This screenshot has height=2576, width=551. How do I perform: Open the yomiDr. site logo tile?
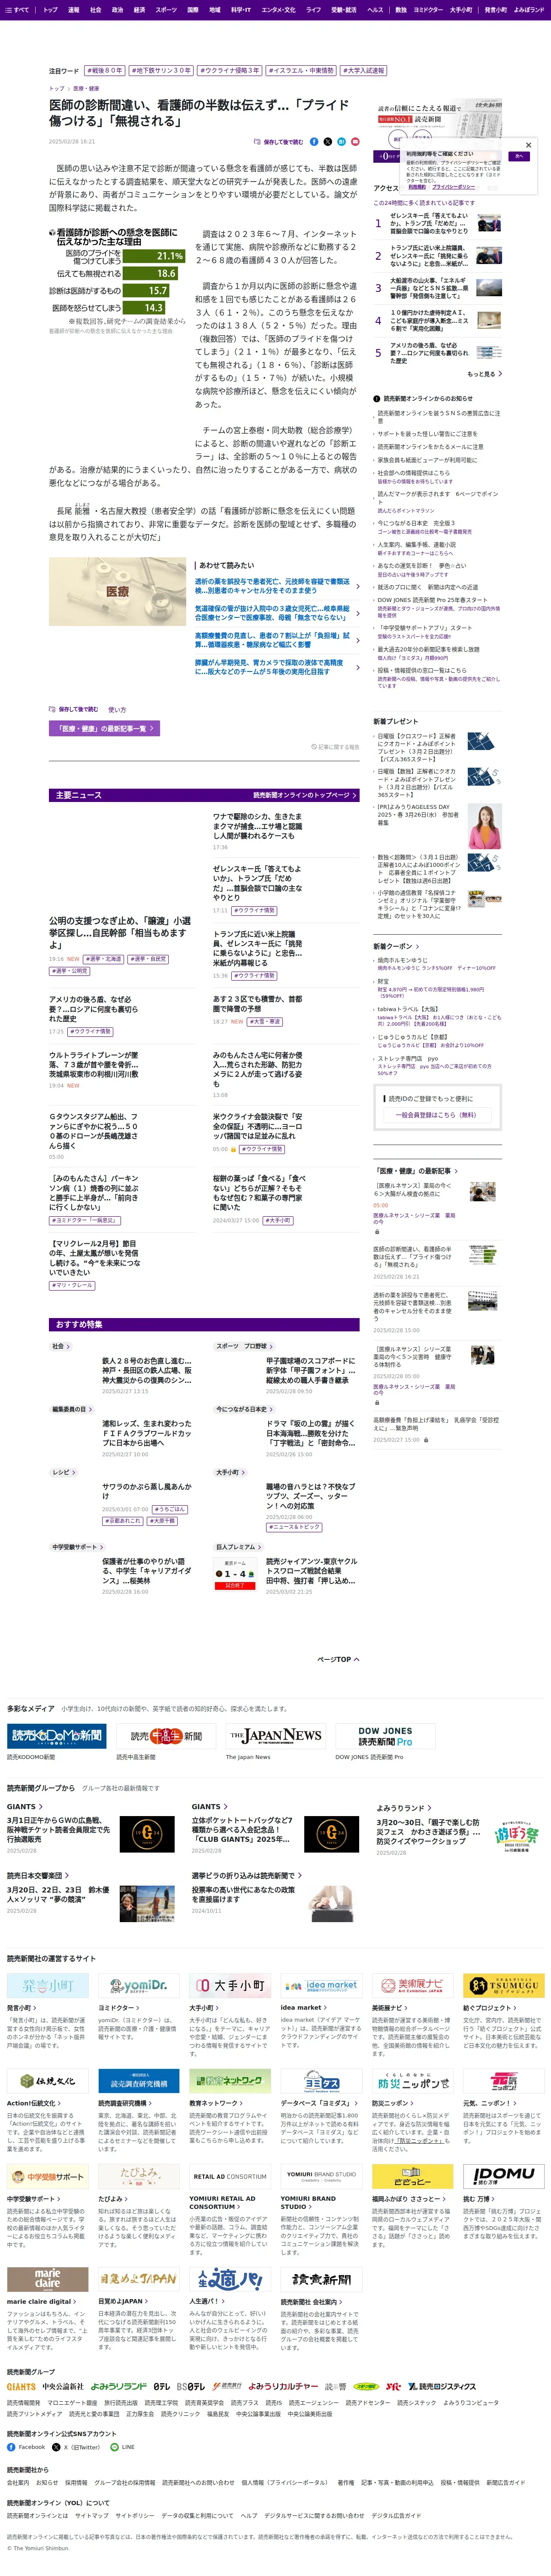point(138,1986)
